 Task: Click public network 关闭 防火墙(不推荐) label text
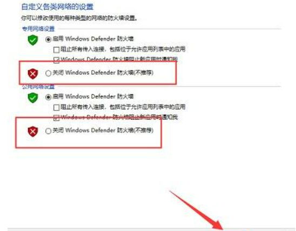pos(103,130)
